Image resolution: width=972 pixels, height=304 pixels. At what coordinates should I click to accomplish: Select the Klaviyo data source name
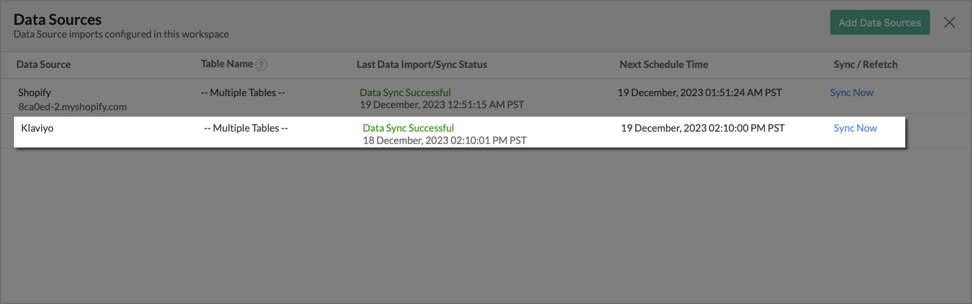37,128
